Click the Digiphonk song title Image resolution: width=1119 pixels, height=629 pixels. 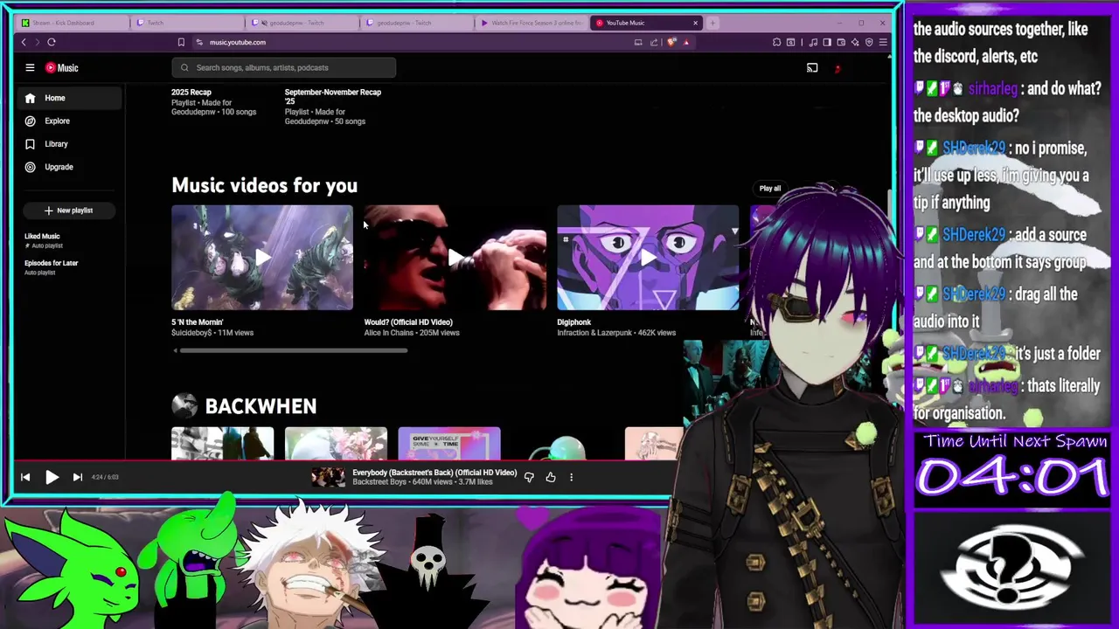574,322
